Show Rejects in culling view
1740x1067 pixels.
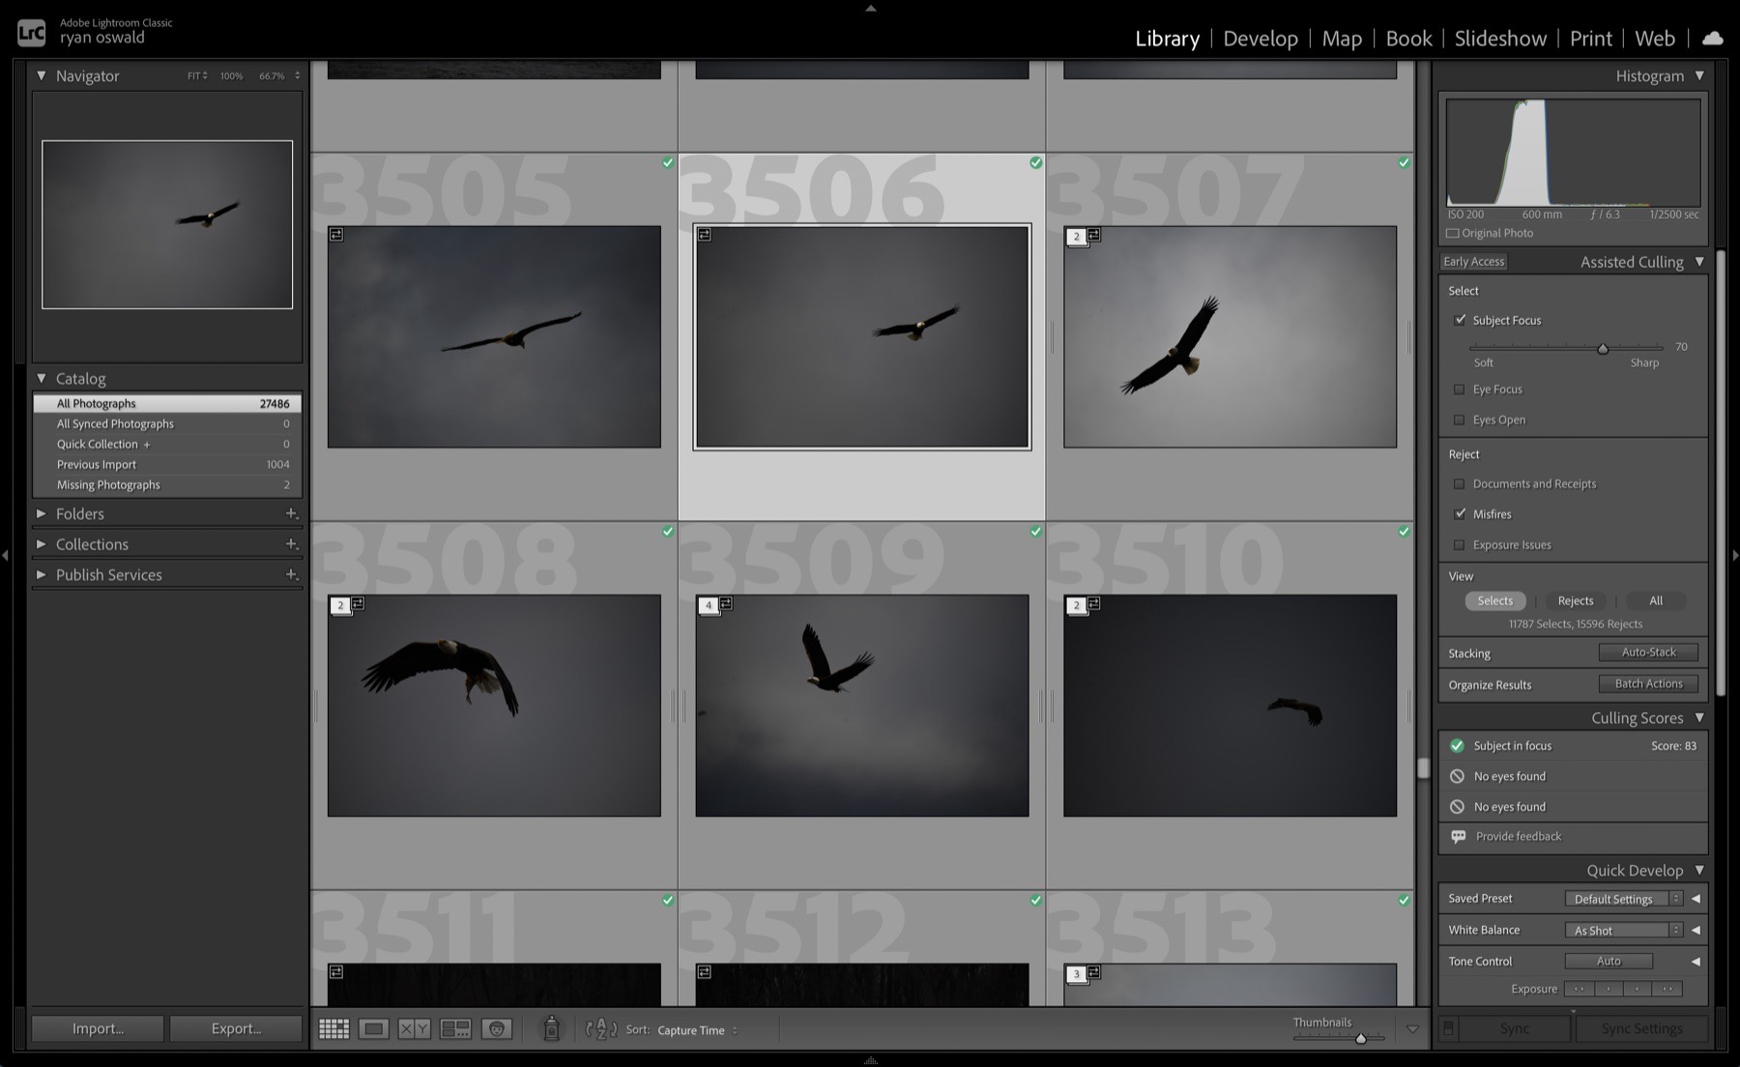point(1575,601)
